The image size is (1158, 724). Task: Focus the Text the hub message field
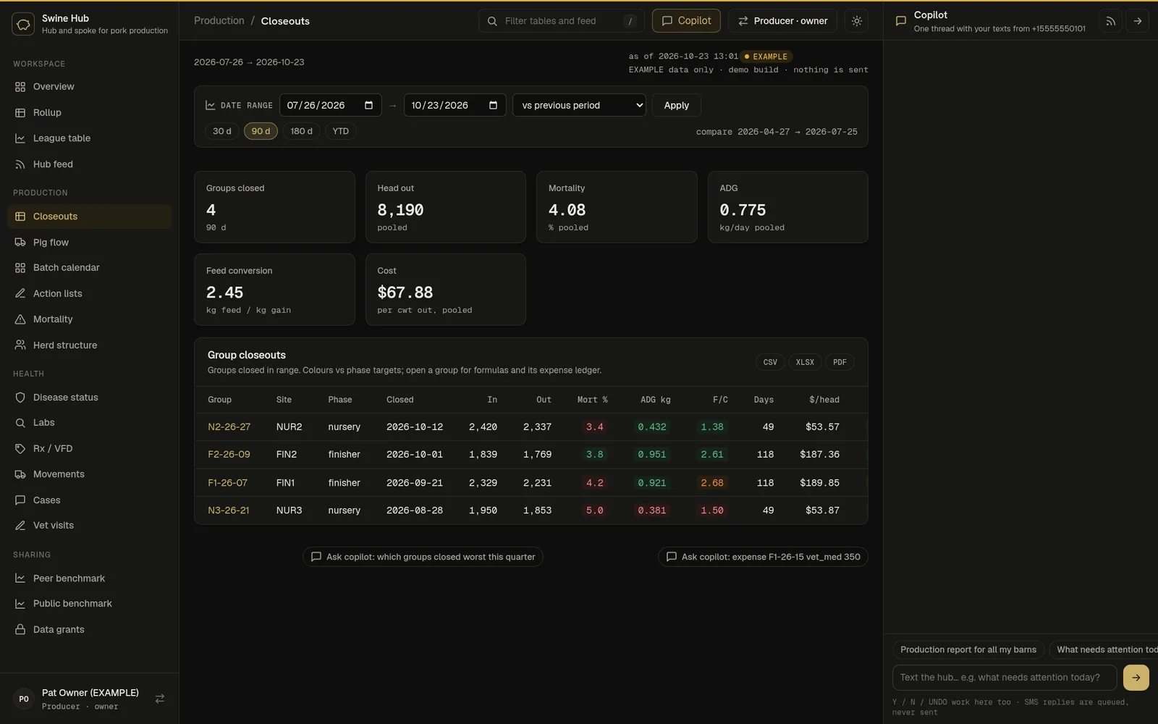[x=1005, y=678]
